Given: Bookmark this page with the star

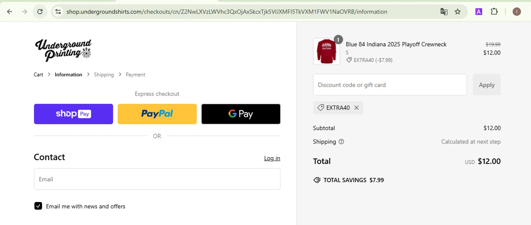Looking at the screenshot, I should click(458, 12).
